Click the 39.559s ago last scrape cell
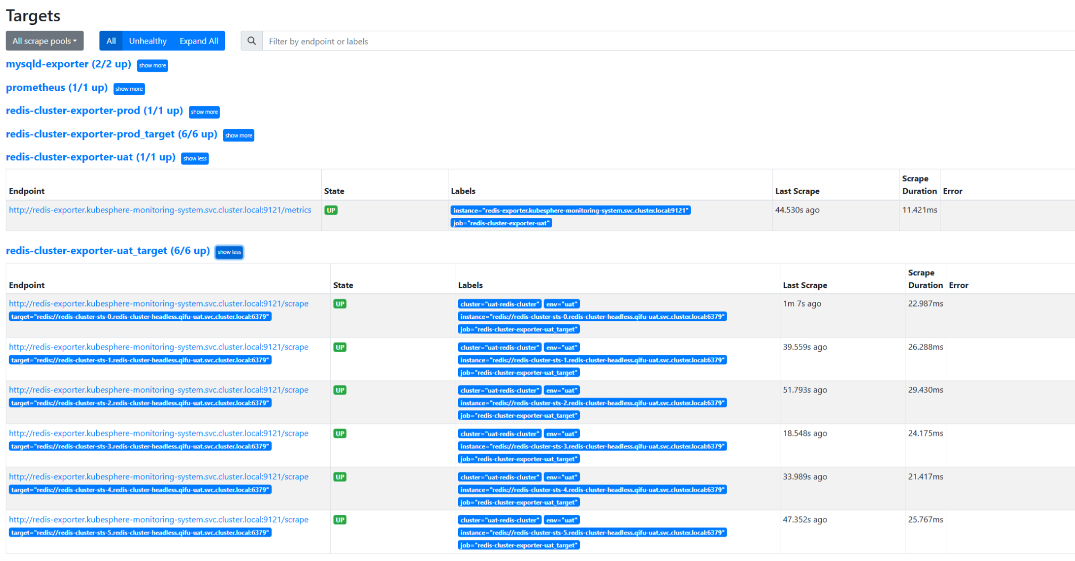 pyautogui.click(x=805, y=347)
